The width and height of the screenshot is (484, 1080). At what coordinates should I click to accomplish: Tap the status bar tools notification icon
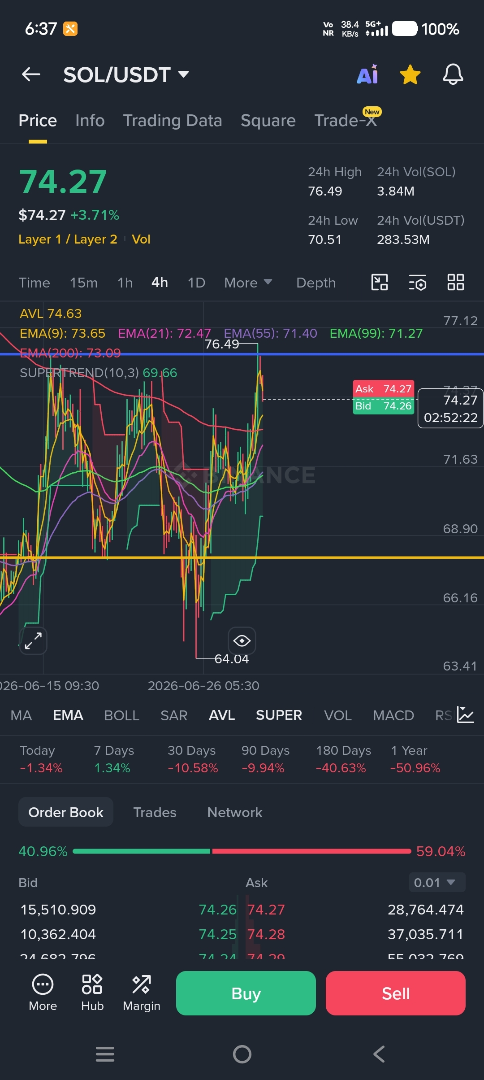click(x=70, y=29)
